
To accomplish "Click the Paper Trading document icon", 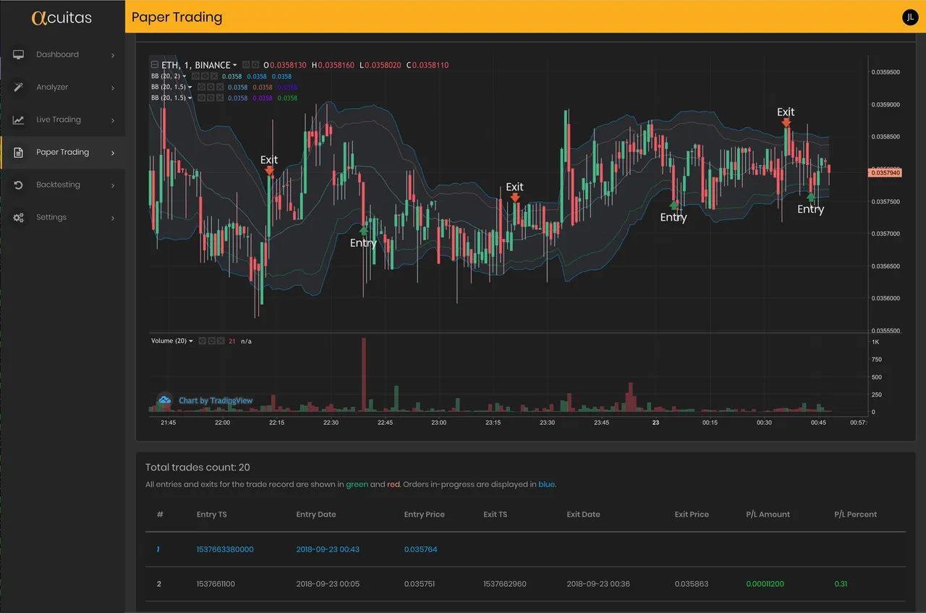I will pos(19,152).
